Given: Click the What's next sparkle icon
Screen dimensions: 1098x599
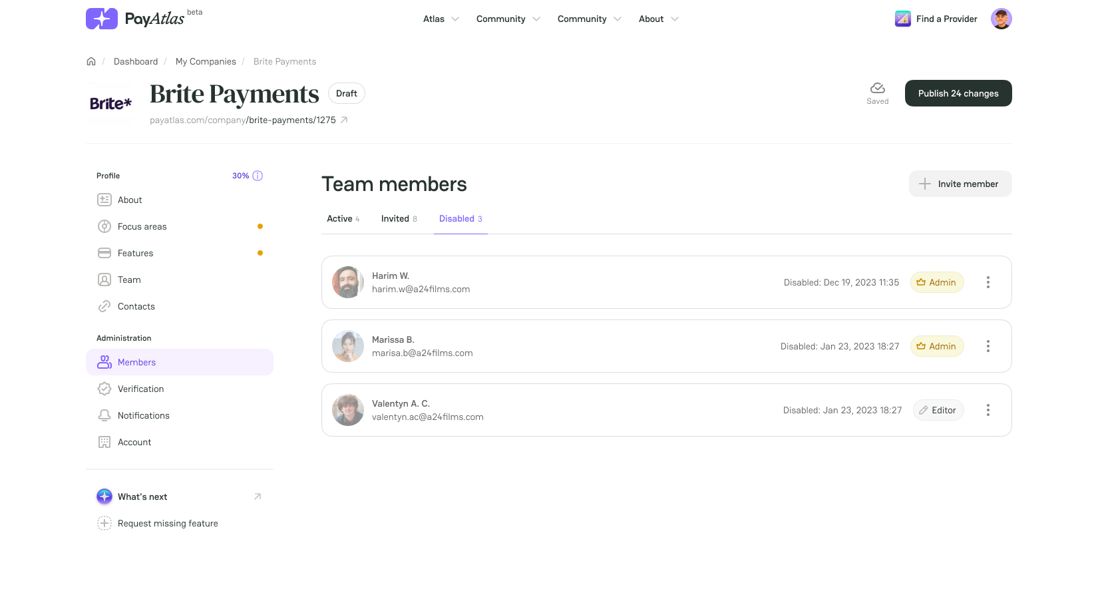Looking at the screenshot, I should pos(104,497).
